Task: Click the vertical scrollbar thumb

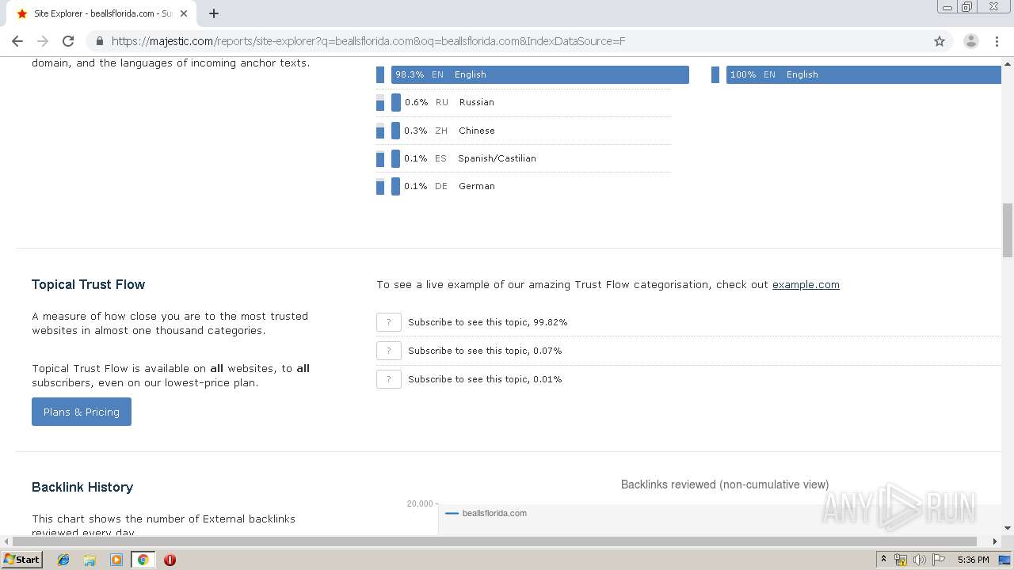Action: [1008, 230]
